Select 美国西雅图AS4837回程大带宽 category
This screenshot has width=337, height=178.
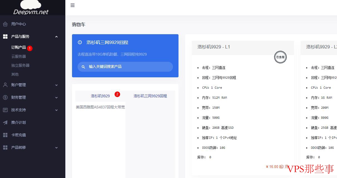100,107
